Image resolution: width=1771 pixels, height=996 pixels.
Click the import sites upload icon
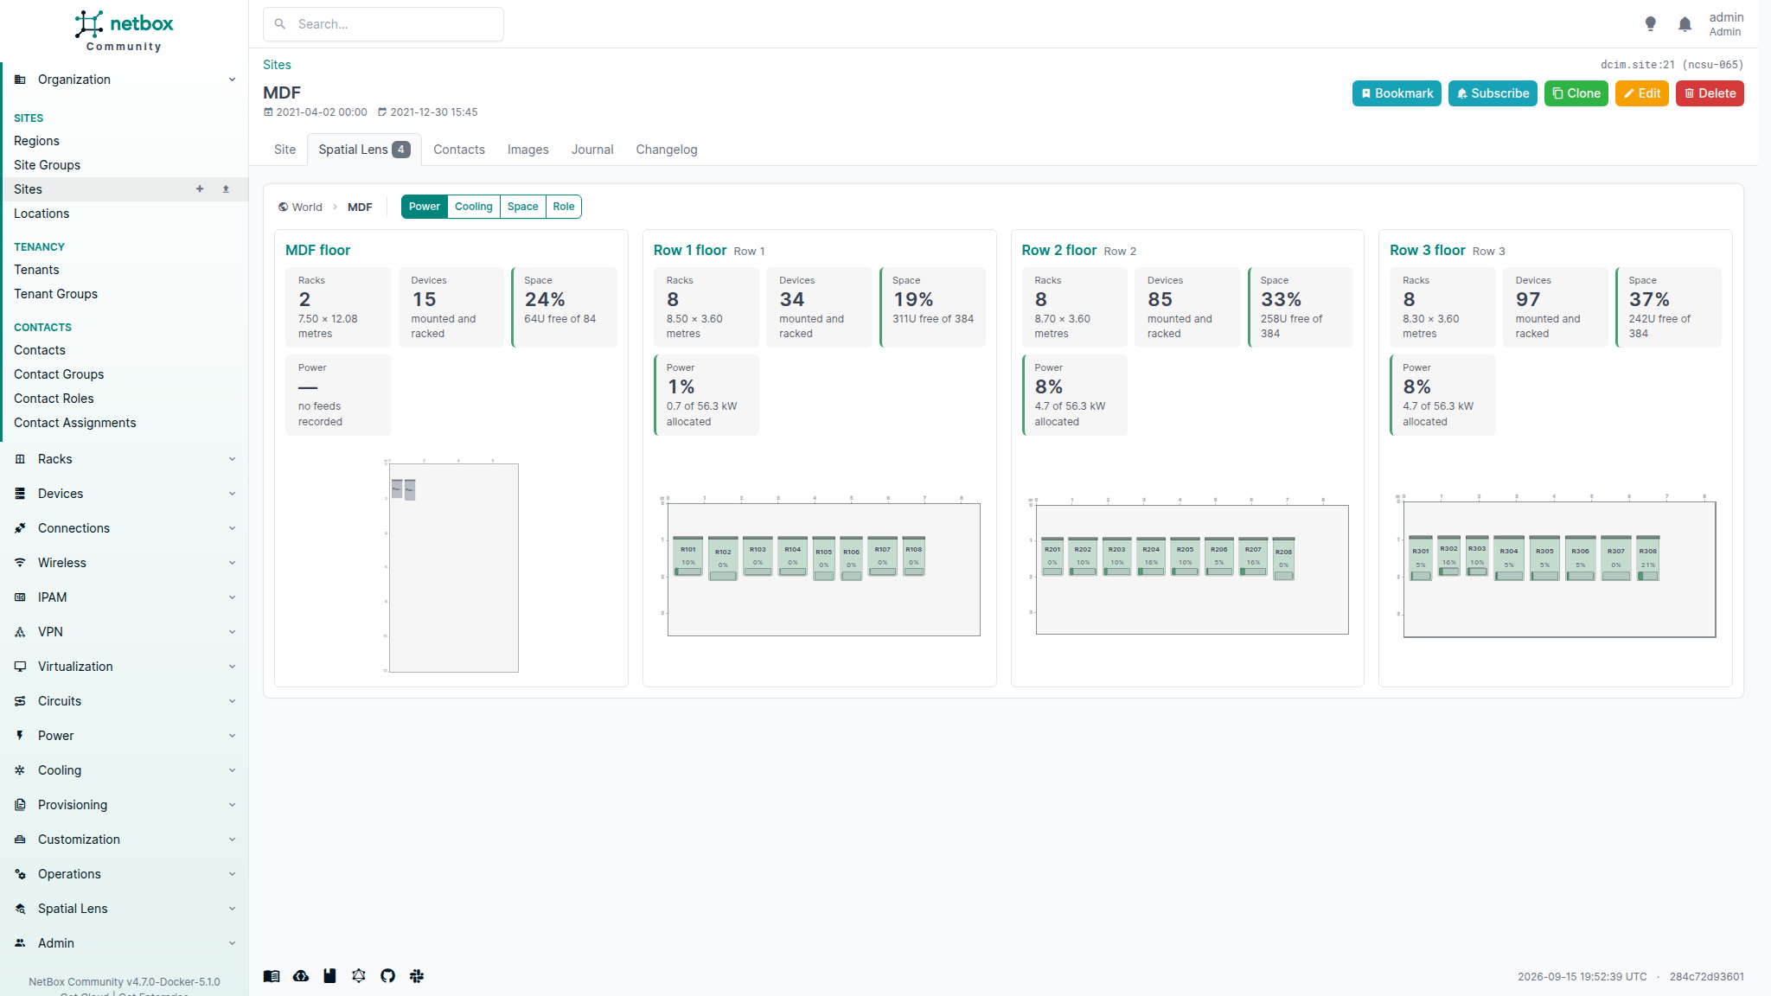tap(226, 188)
